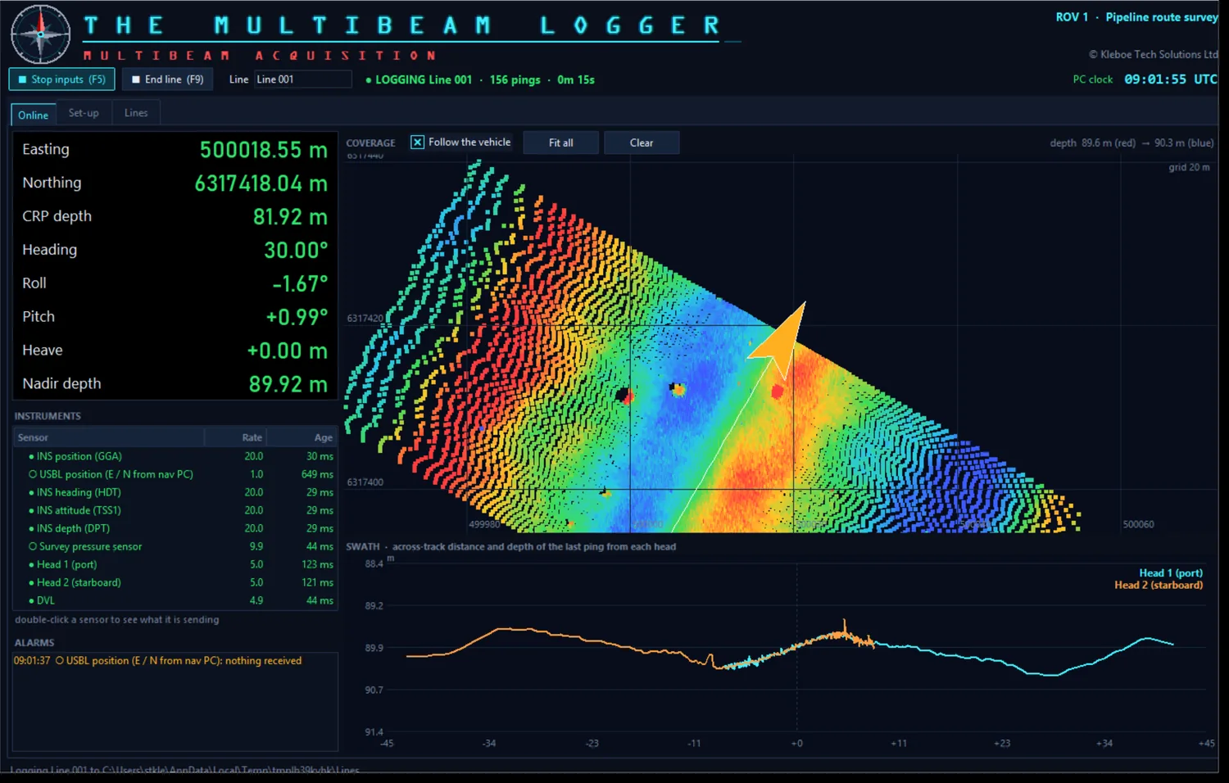
Task: Click the Clear coverage button
Action: tap(642, 143)
